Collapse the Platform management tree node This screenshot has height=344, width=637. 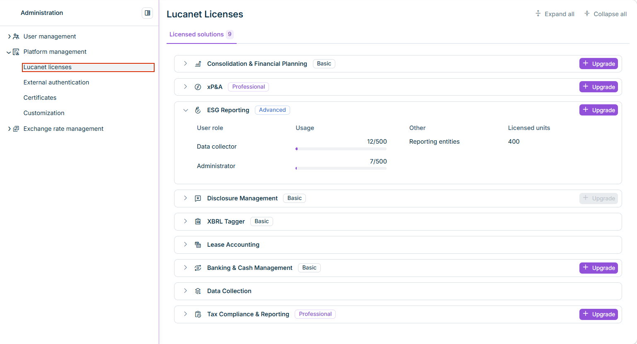tap(9, 52)
